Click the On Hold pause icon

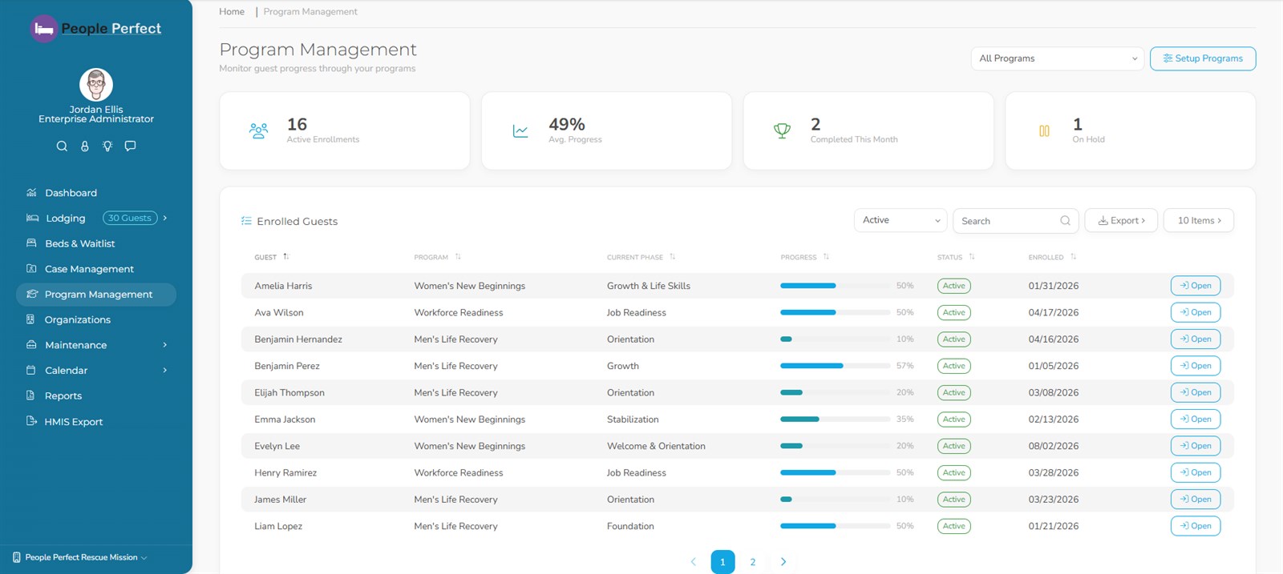1044,131
